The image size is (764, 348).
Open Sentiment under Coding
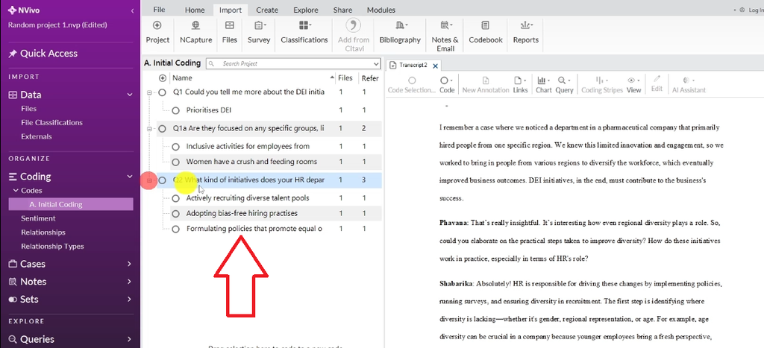pos(38,218)
